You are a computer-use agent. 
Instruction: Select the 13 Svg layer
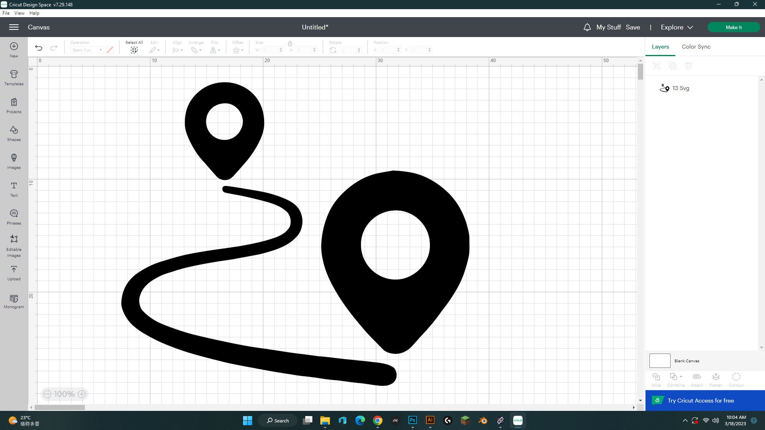tap(680, 88)
